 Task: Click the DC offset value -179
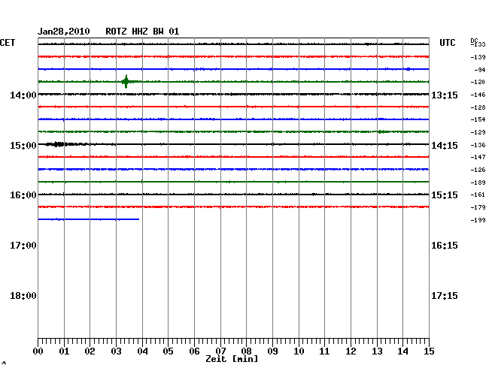coord(478,207)
